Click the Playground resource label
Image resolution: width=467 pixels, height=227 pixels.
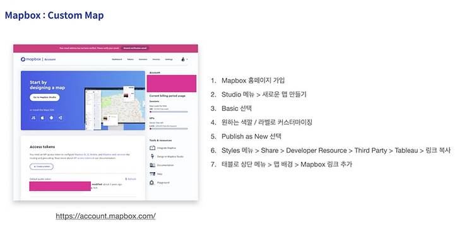pyautogui.click(x=163, y=182)
